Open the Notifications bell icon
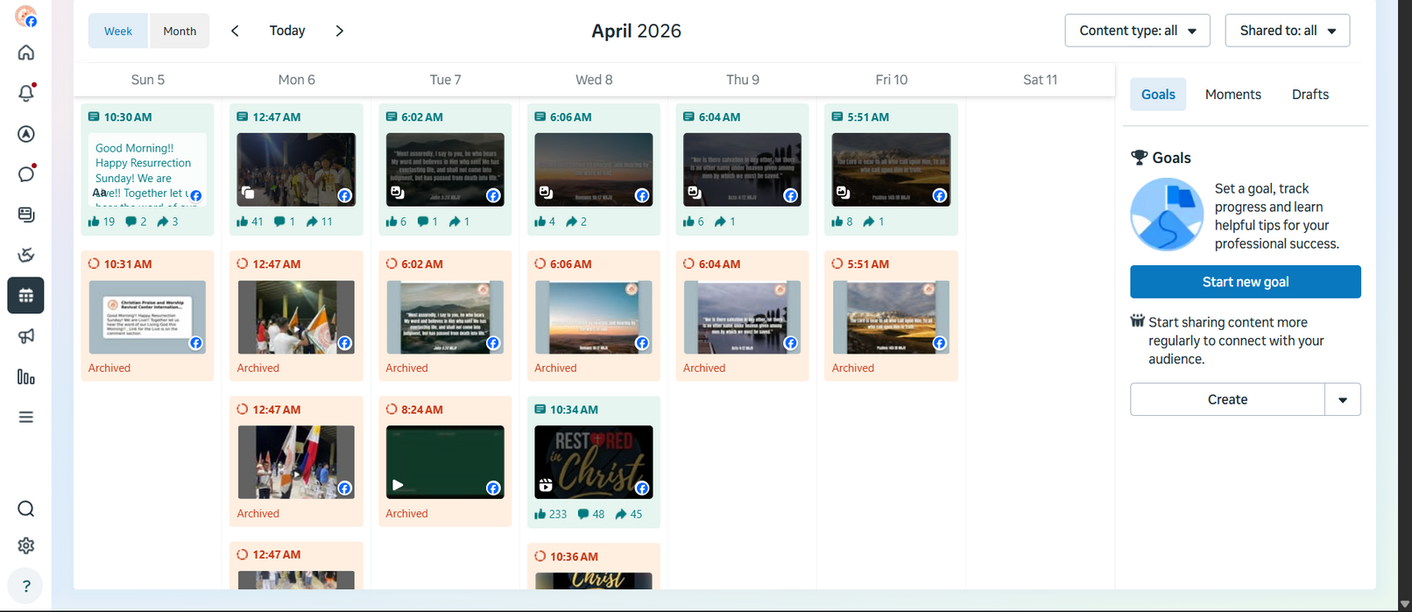Screen dimensions: 1412x612 tap(26, 93)
